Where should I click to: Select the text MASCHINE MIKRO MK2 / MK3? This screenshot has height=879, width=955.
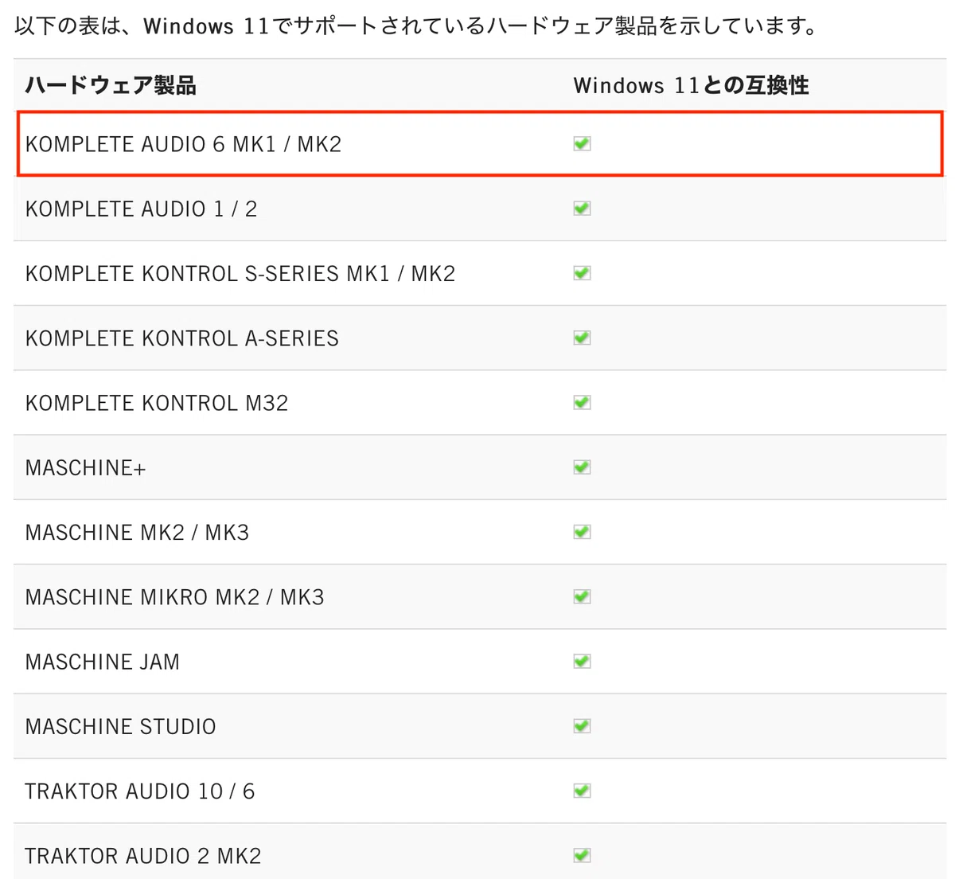click(x=175, y=597)
